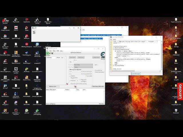Enable the Speedhack checkbox
Viewport: 183px width, 137px height.
coord(94,72)
